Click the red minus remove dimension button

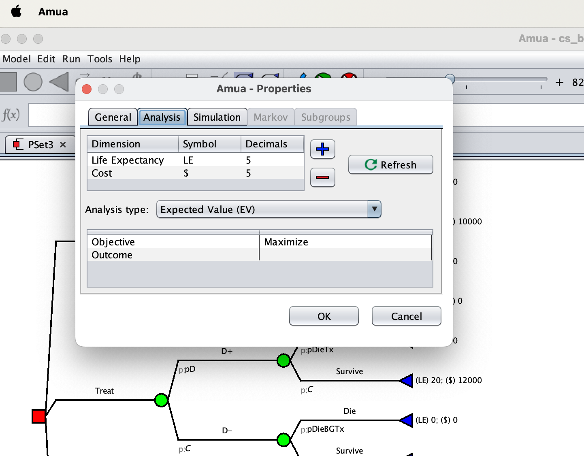(x=322, y=177)
